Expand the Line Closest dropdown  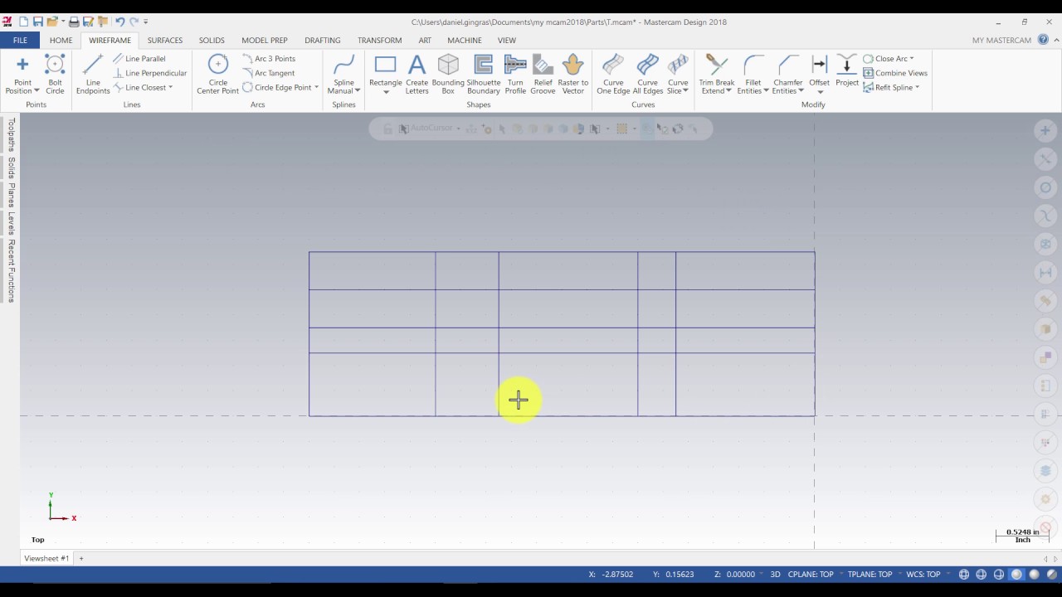(171, 87)
